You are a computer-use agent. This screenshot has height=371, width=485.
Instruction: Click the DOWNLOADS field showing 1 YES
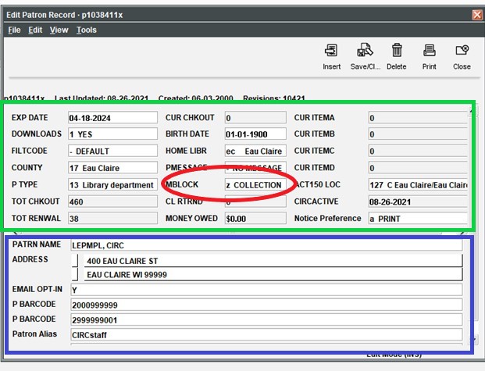tap(112, 134)
